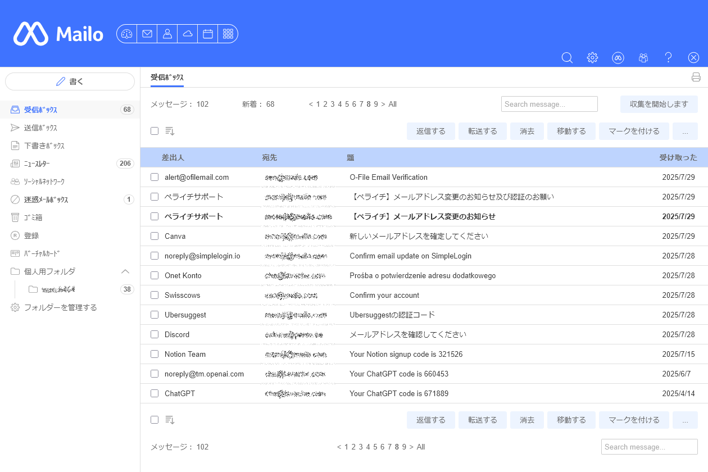Open the cloud storage icon in header
Viewport: 708px width, 472px height.
188,34
